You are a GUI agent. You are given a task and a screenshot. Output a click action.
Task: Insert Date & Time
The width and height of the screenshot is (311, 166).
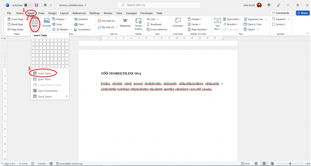(x=253, y=24)
